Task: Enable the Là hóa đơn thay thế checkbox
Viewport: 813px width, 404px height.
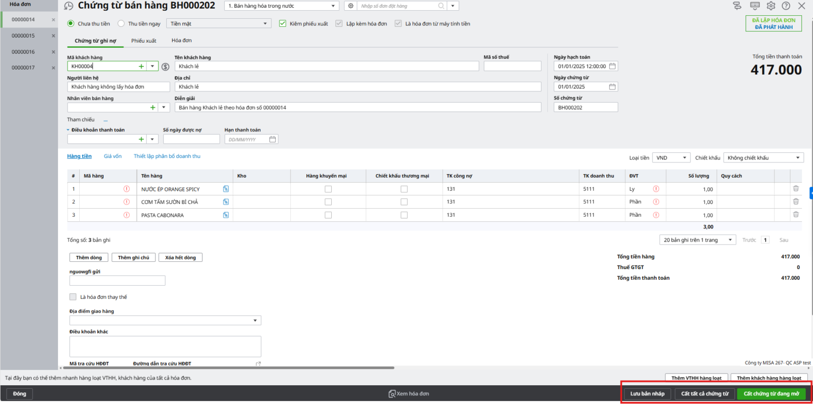Action: point(73,297)
